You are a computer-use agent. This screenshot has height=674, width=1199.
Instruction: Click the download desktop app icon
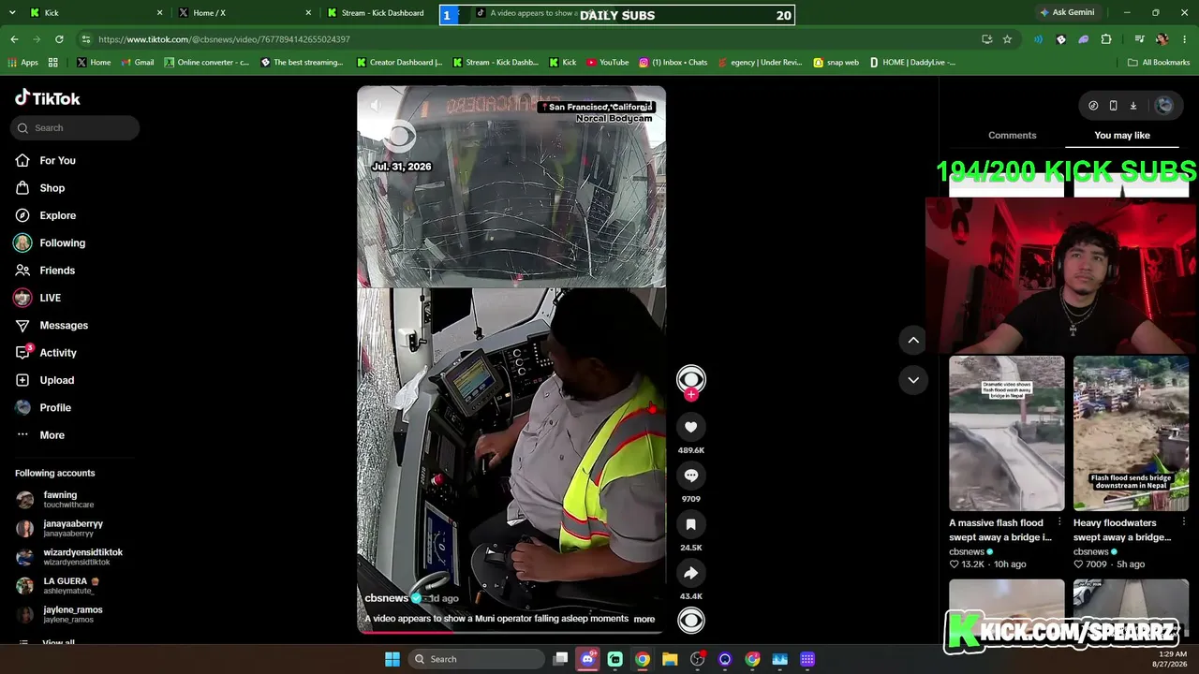pos(1132,106)
